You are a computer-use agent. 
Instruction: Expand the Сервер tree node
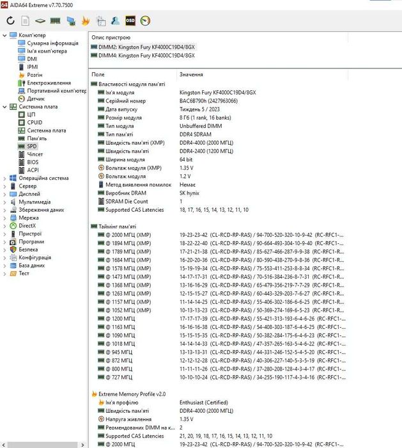[4, 186]
